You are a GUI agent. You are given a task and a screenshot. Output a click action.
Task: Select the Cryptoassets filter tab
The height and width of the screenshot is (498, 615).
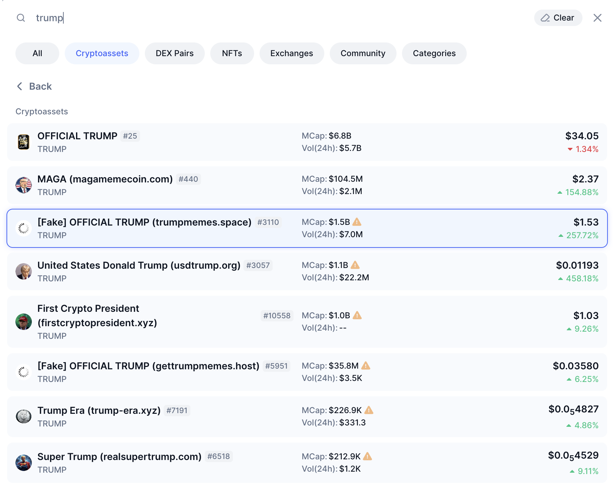click(102, 53)
